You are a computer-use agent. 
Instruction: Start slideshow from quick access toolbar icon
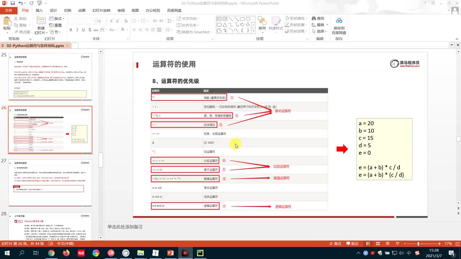click(x=39, y=3)
